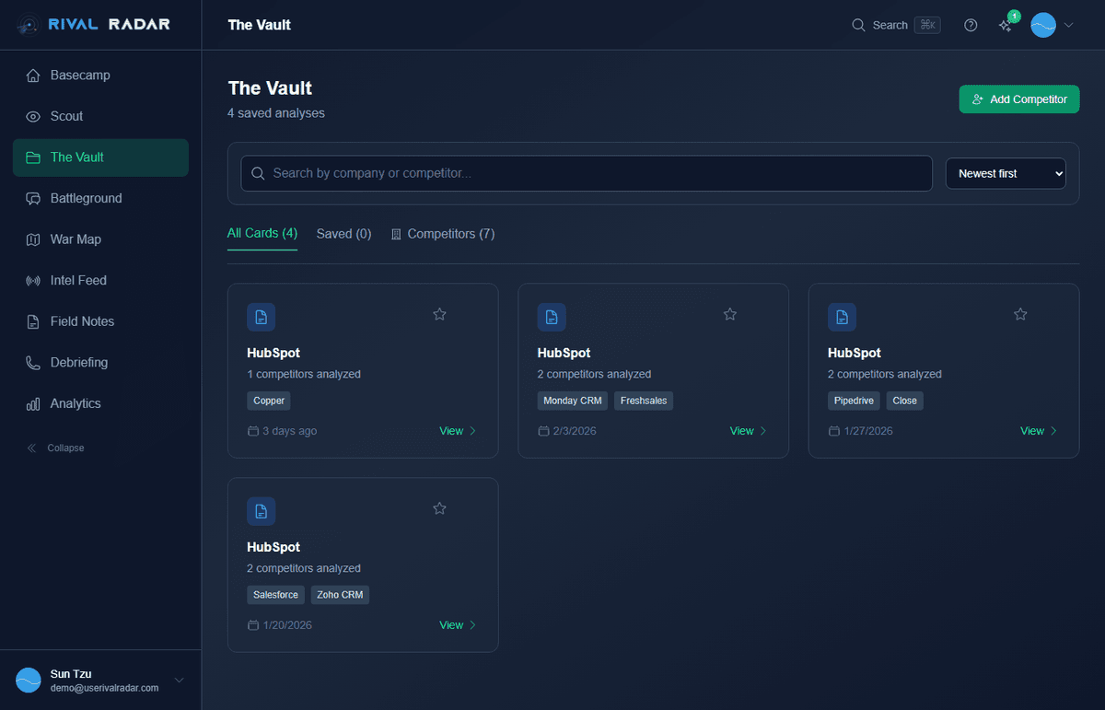
Task: Click the competitor search input field
Action: (586, 173)
